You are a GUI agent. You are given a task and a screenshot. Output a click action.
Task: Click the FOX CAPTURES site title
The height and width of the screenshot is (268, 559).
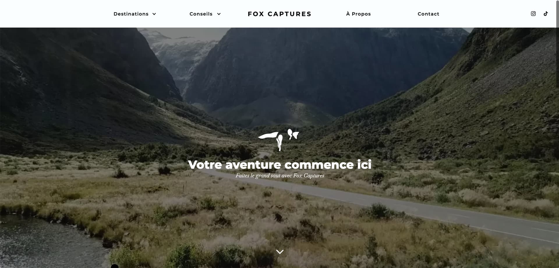(279, 14)
